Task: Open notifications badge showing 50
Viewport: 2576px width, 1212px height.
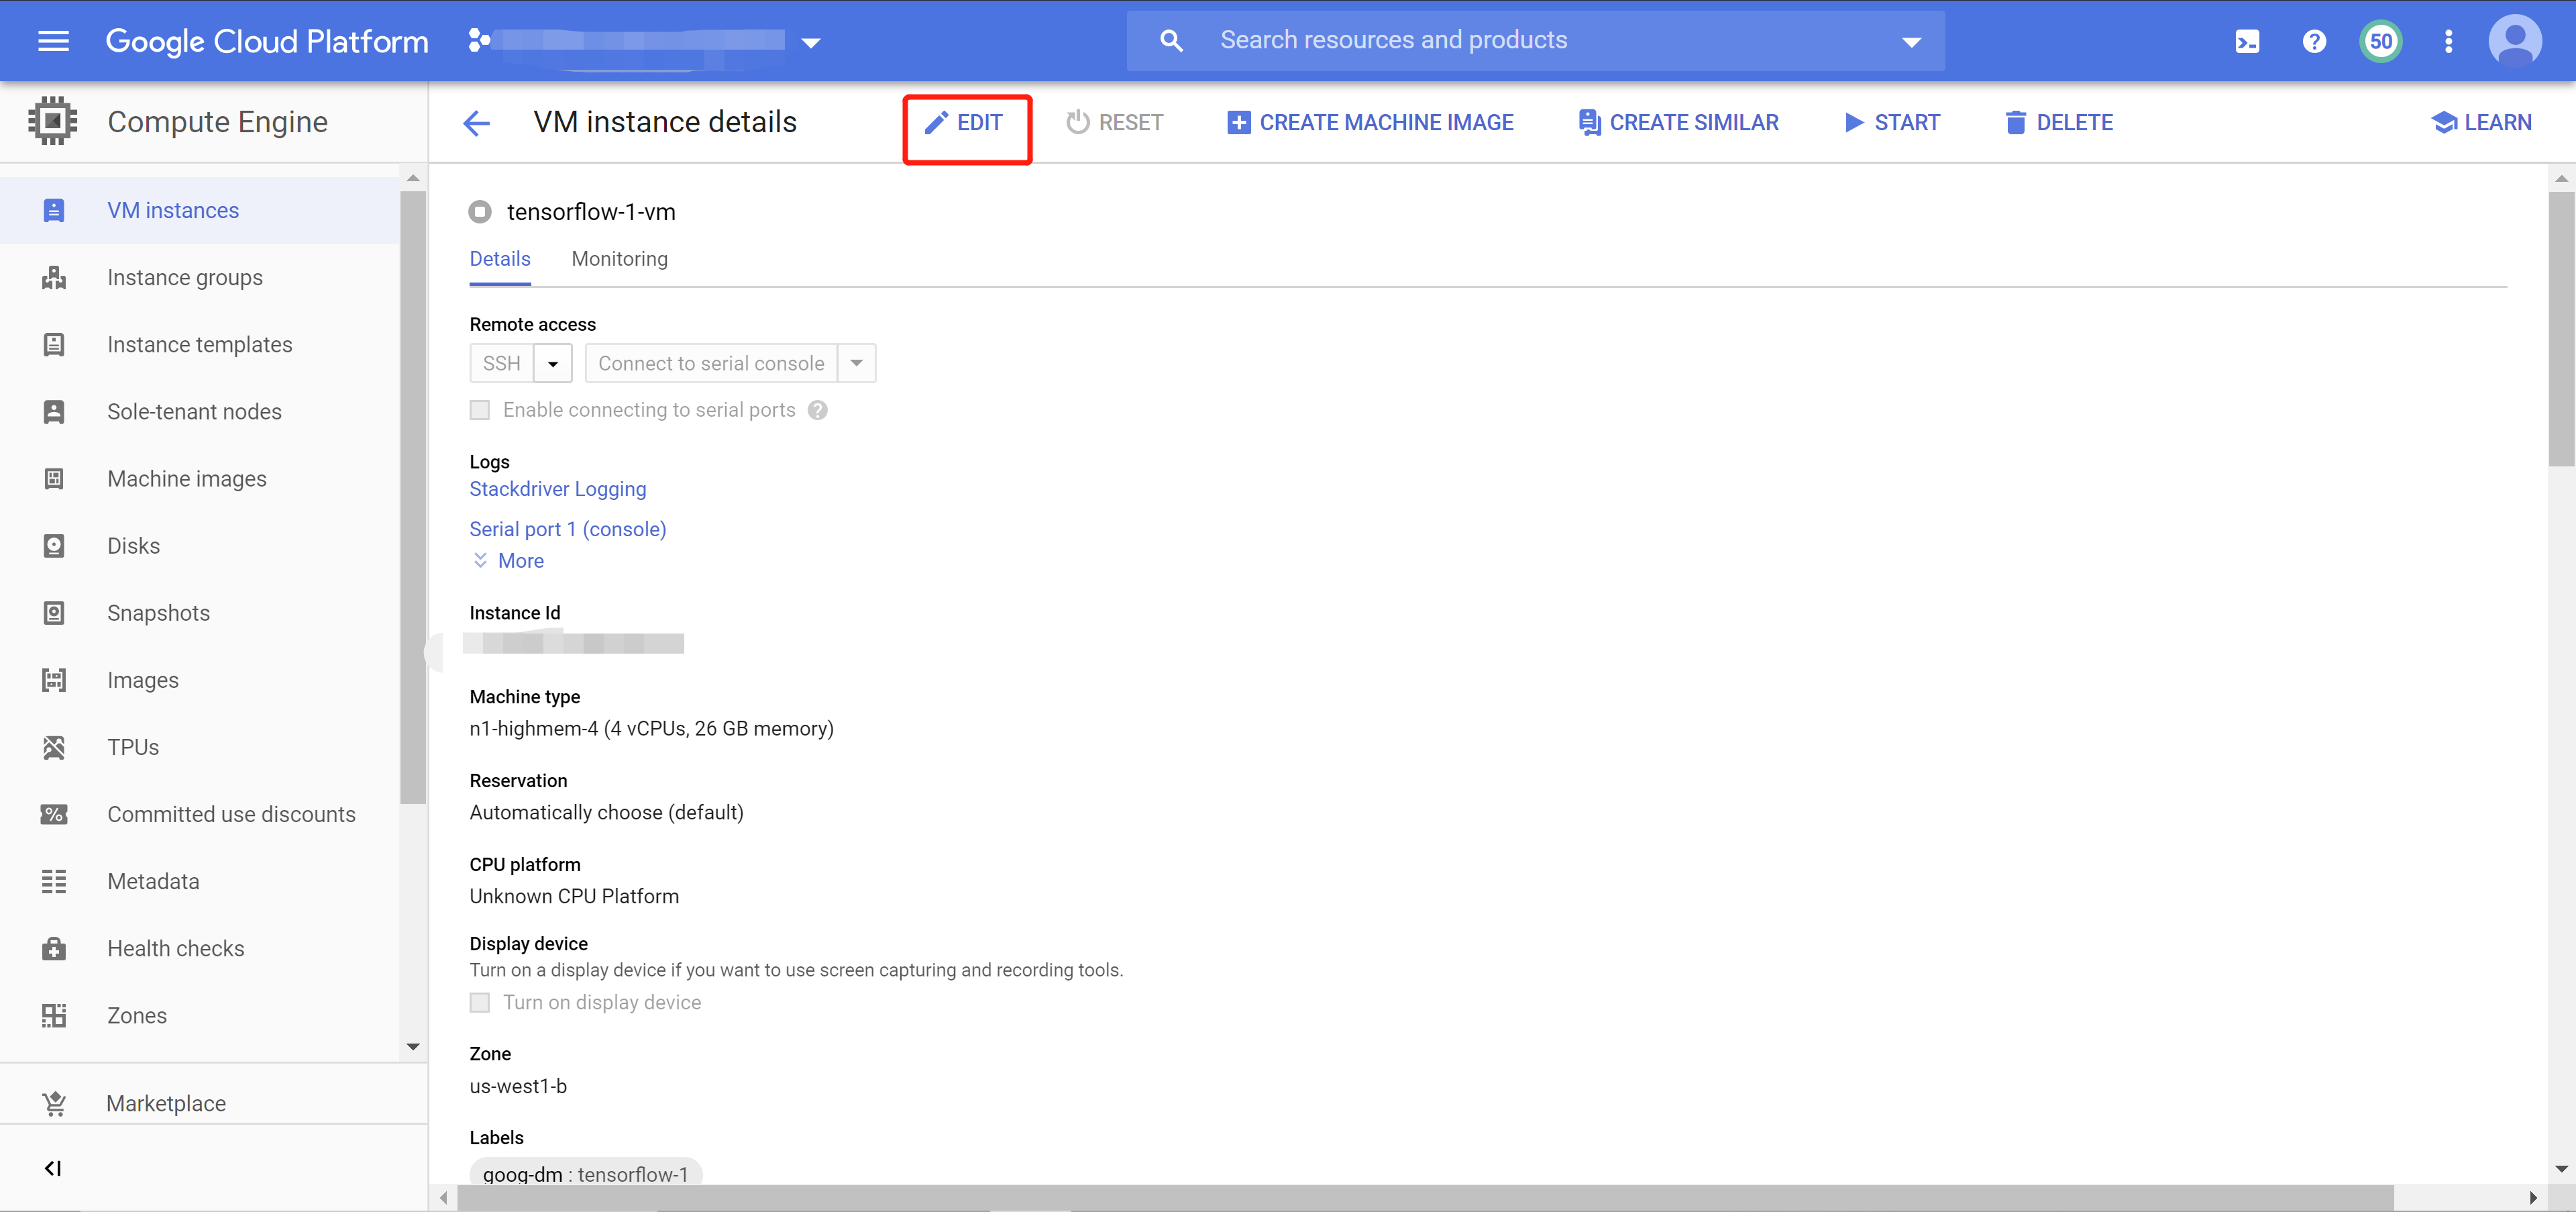Action: tap(2381, 41)
